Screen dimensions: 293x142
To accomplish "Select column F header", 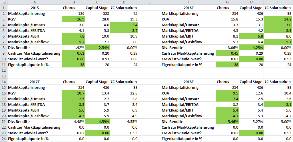I will [x=188, y=3].
